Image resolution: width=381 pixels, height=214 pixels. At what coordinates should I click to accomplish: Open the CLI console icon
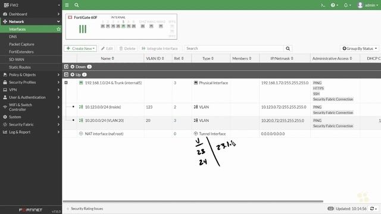323,5
